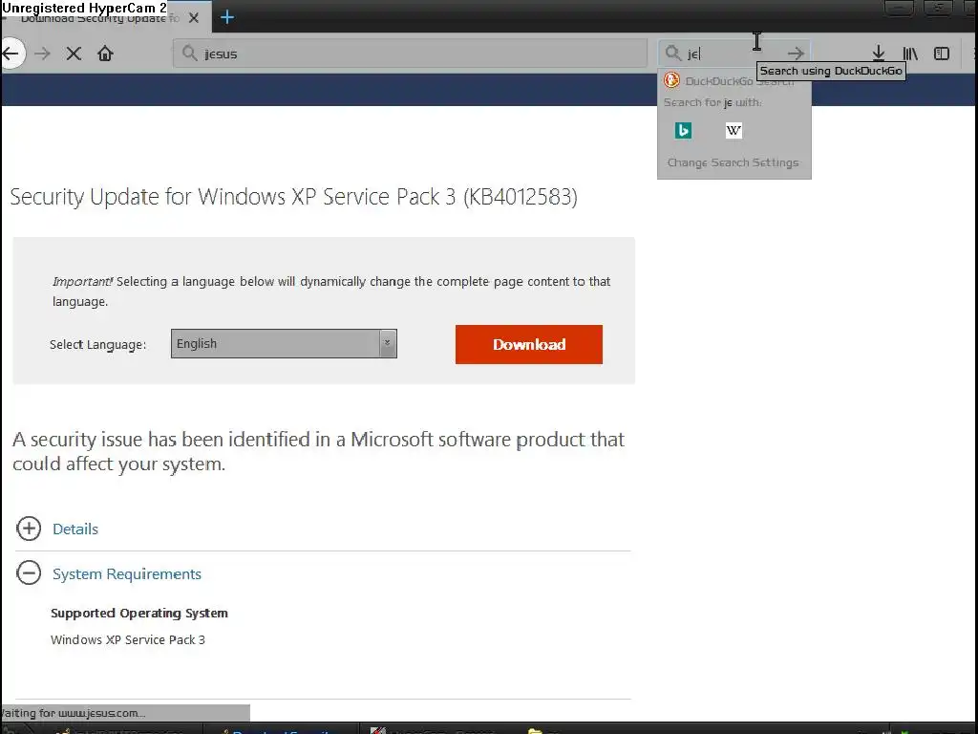Toggle the sidebar view icon
This screenshot has width=978, height=734.
point(942,54)
